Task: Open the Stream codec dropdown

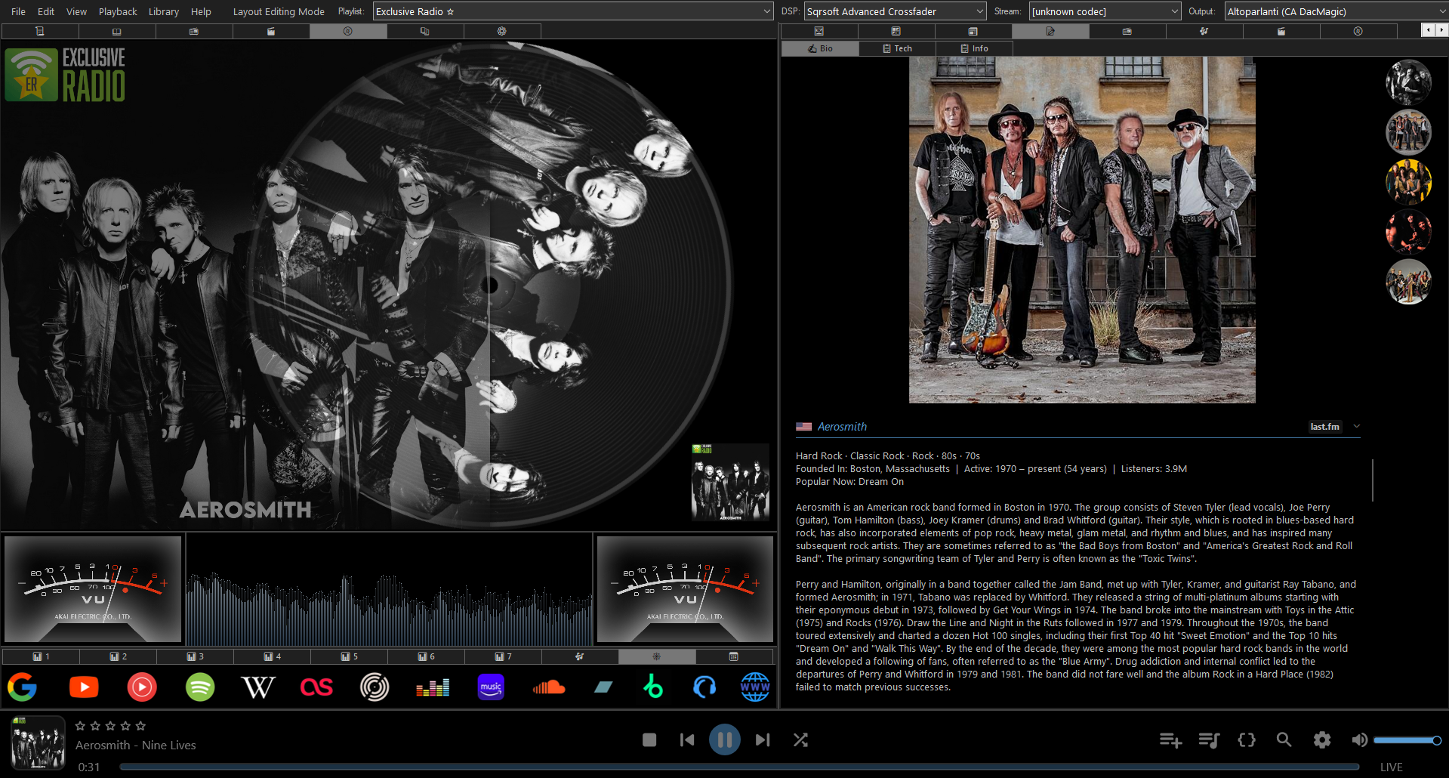Action: point(1105,11)
